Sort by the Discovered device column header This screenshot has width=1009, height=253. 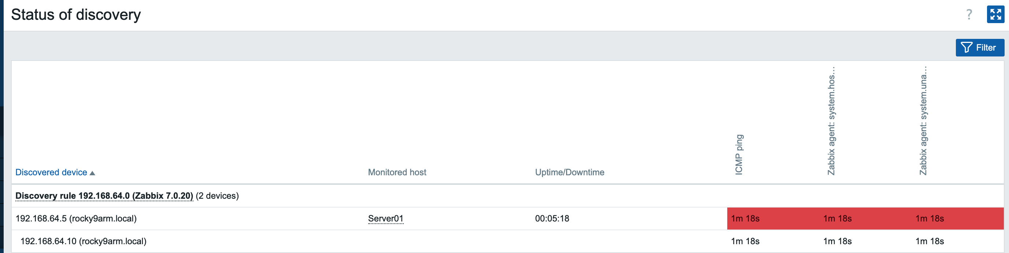(51, 173)
